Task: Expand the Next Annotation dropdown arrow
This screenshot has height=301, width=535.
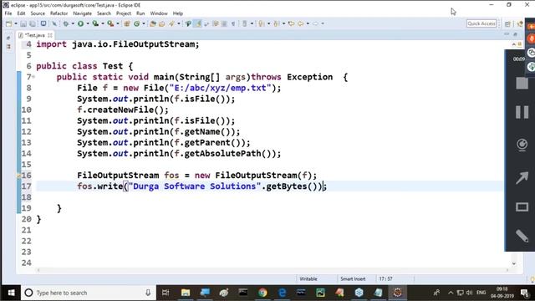Action: click(x=268, y=23)
